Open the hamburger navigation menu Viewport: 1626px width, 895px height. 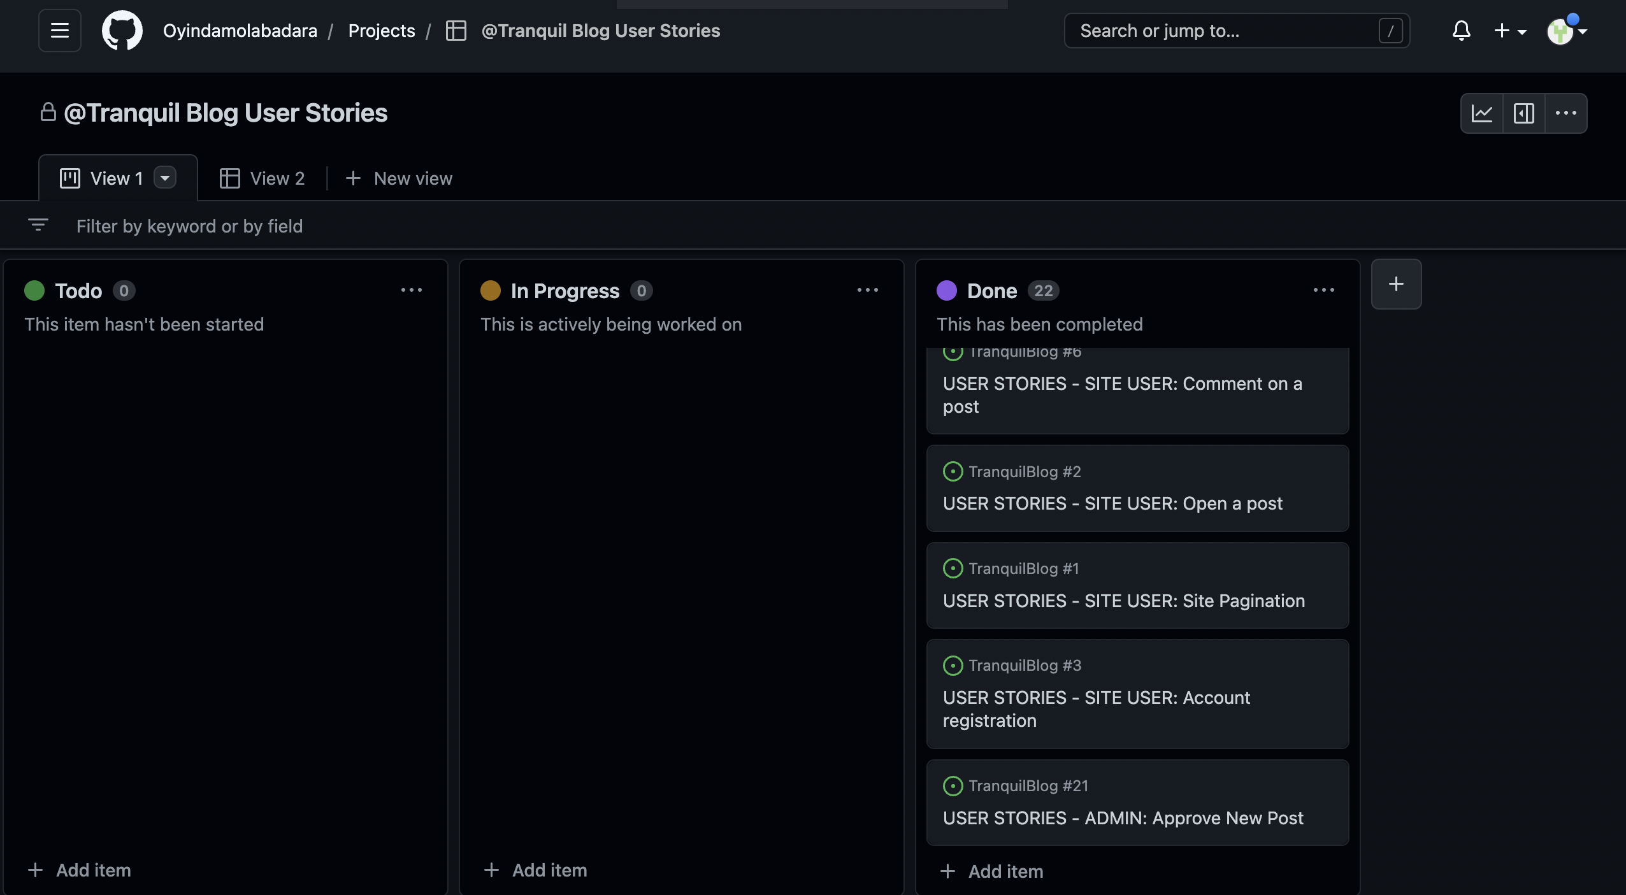coord(59,31)
